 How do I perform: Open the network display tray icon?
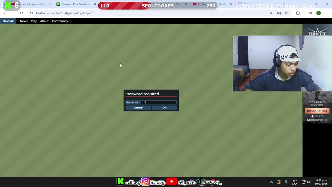[x=303, y=182]
